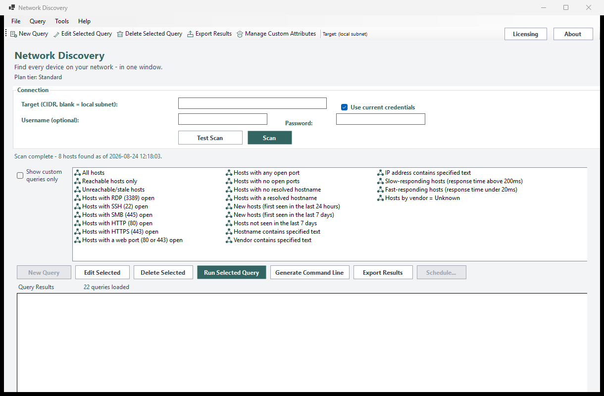Screen dimensions: 604x396
Task: Click the lower Export Results button
Action: point(383,272)
